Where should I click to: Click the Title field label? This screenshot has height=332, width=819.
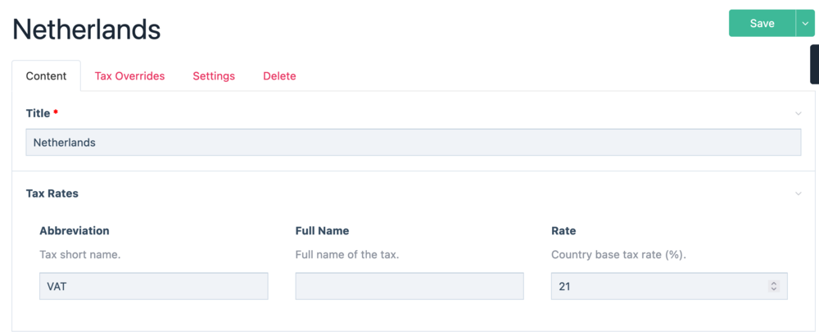pos(38,113)
